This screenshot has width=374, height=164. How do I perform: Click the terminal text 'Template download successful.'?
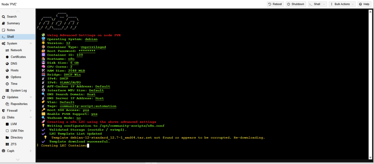79,141
